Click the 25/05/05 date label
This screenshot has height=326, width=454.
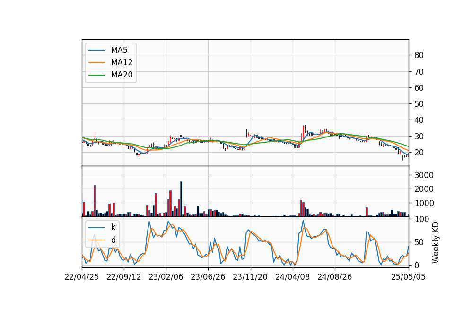409,277
